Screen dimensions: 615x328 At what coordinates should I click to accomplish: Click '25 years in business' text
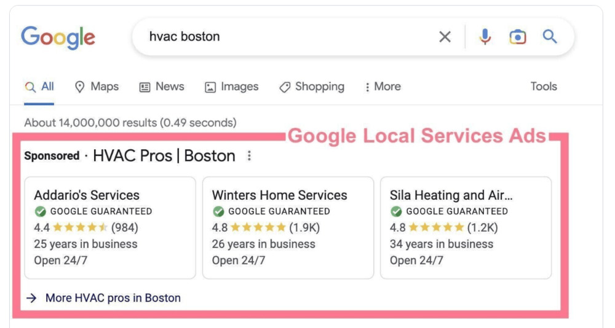(85, 244)
